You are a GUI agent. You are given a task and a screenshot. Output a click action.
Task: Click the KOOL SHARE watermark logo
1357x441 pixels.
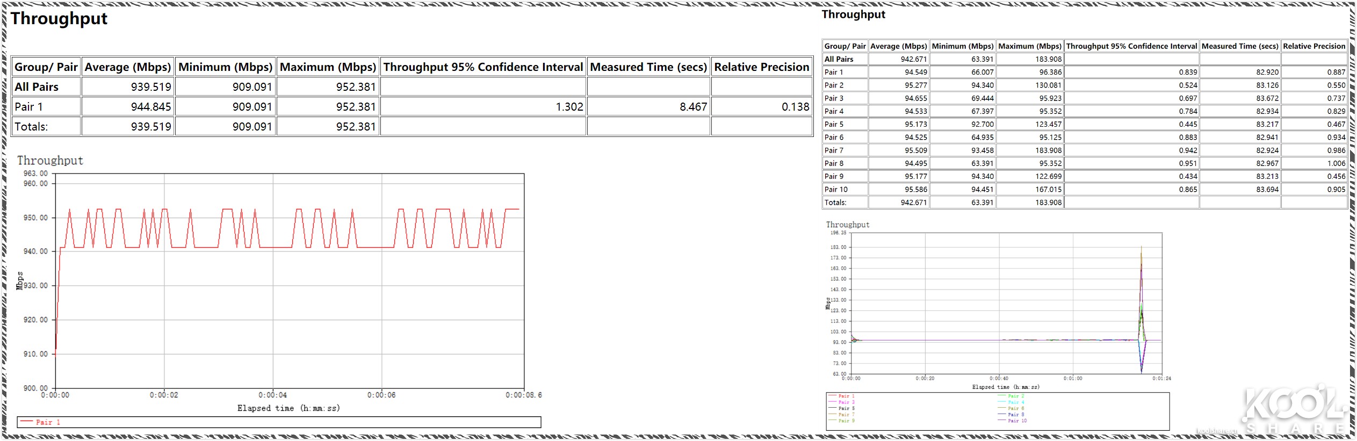1292,409
